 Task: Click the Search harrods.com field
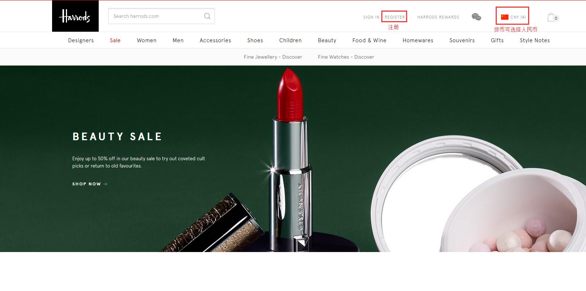pos(157,16)
